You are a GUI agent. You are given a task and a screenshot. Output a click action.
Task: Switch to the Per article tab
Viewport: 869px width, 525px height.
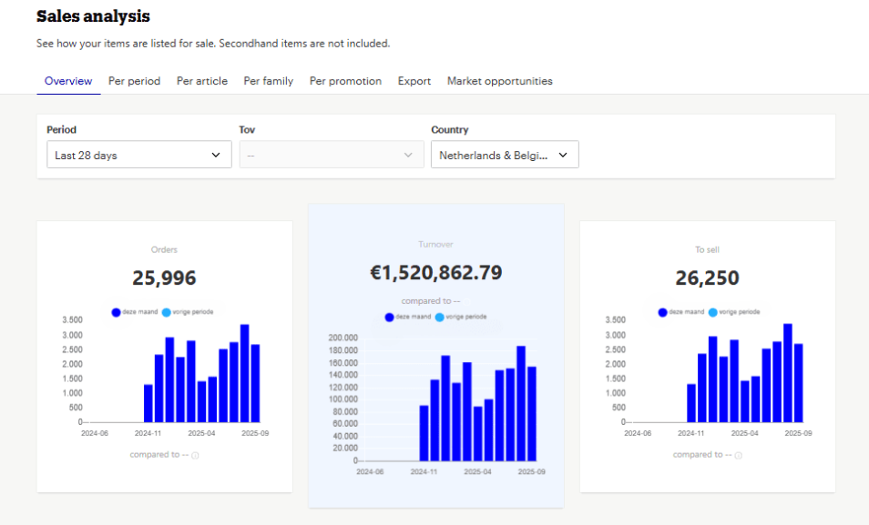click(202, 81)
